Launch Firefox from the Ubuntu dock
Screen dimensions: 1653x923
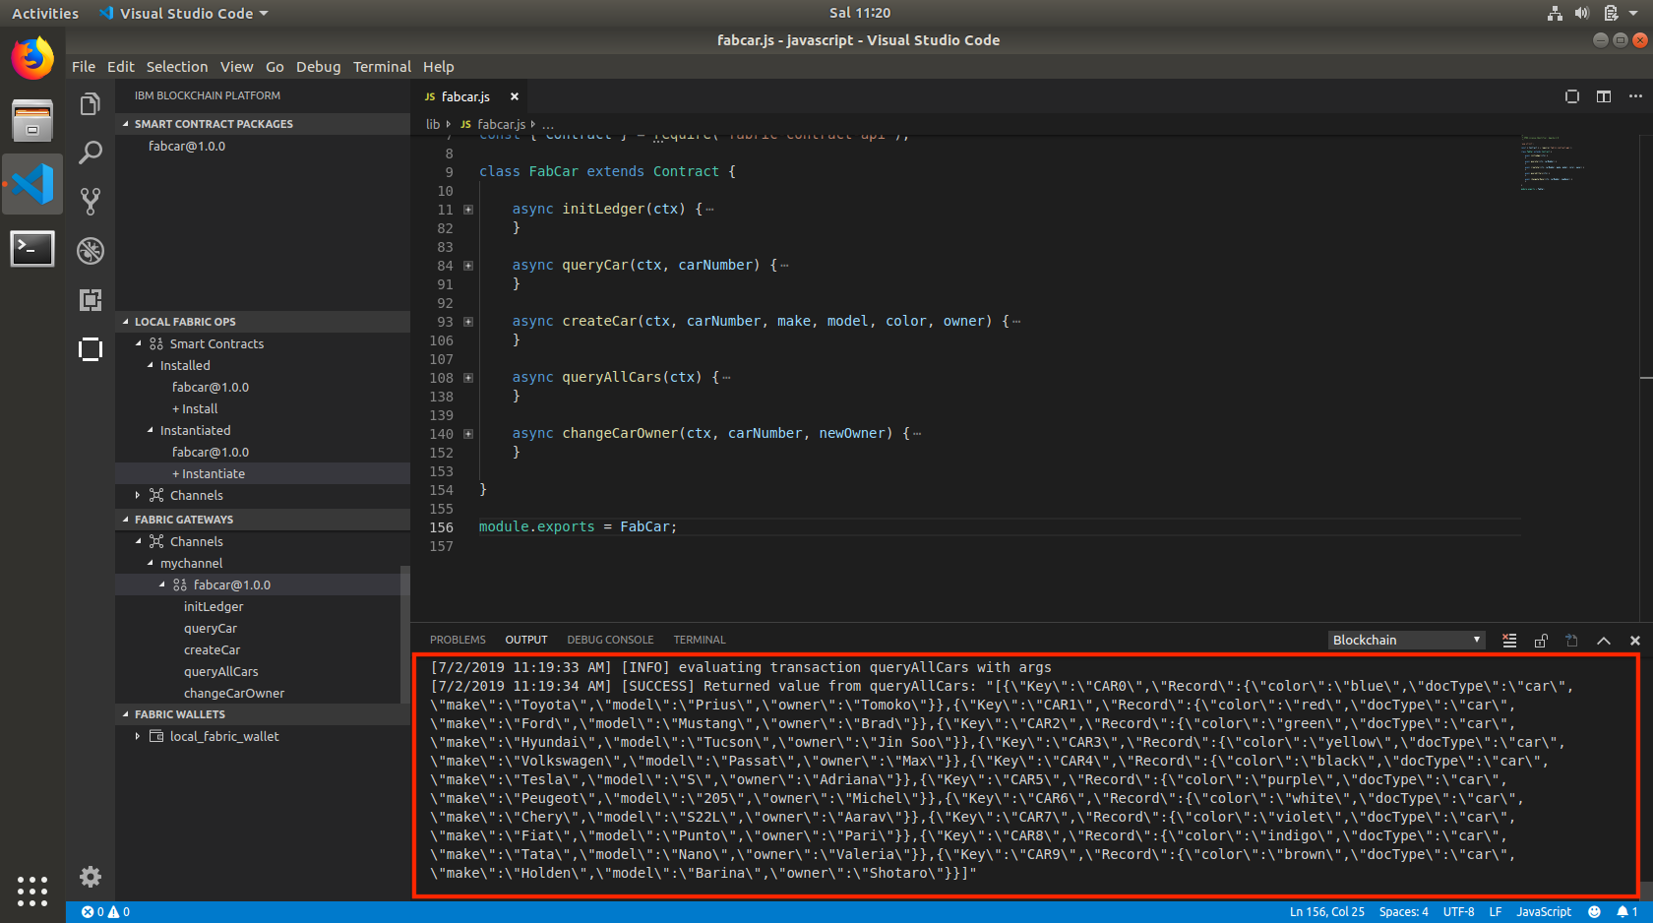(x=32, y=58)
